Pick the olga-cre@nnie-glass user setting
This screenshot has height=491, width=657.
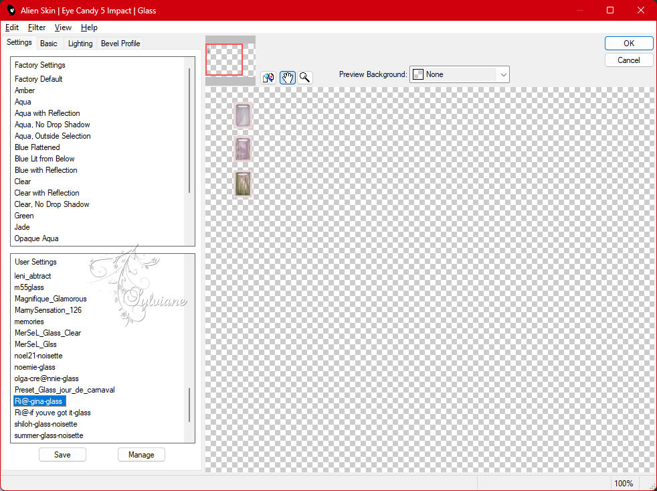click(x=46, y=378)
